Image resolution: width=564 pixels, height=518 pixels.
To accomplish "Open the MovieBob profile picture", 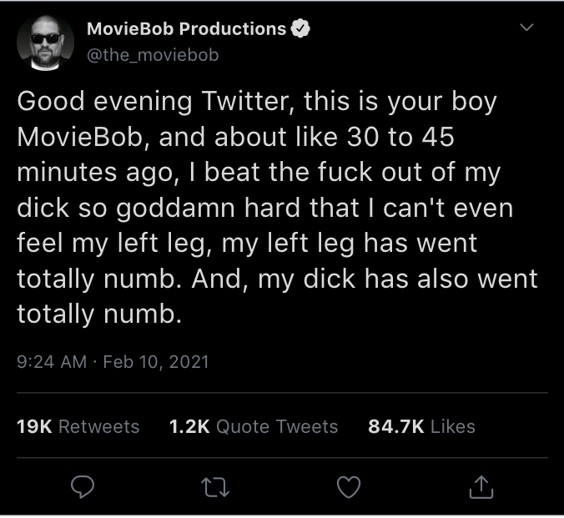I will [45, 43].
